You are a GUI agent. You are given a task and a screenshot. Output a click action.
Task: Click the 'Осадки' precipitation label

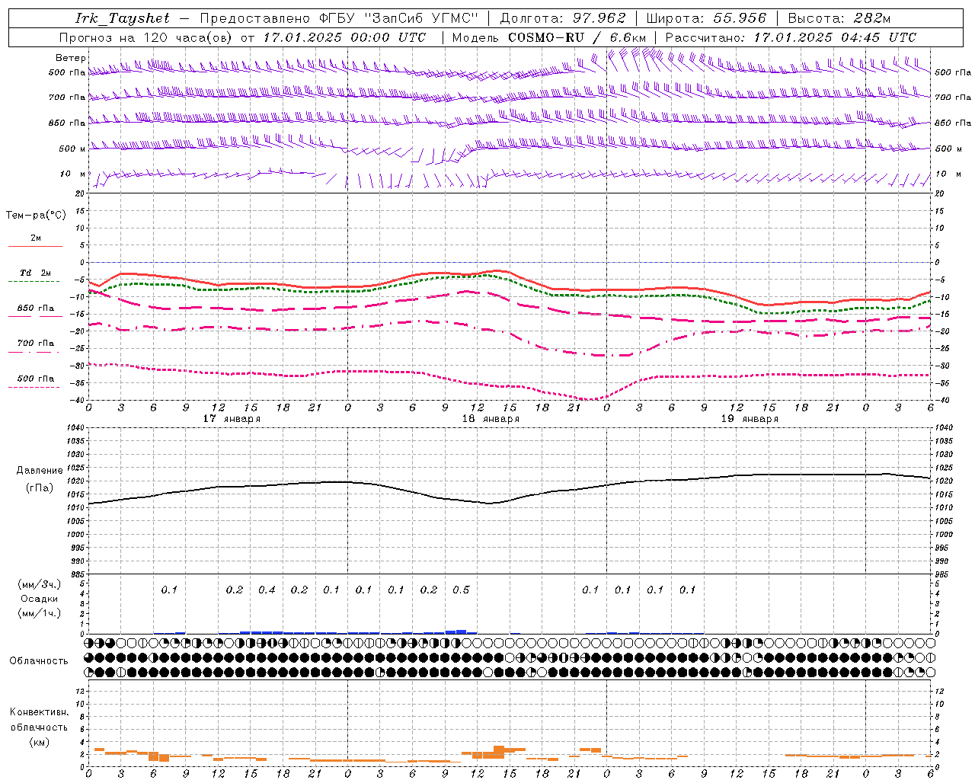click(x=40, y=599)
